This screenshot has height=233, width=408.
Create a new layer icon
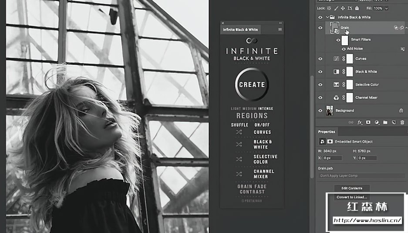(394, 122)
